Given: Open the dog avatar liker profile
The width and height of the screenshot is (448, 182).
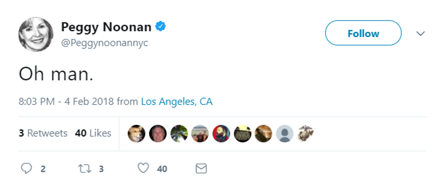Looking at the screenshot, I should [136, 134].
